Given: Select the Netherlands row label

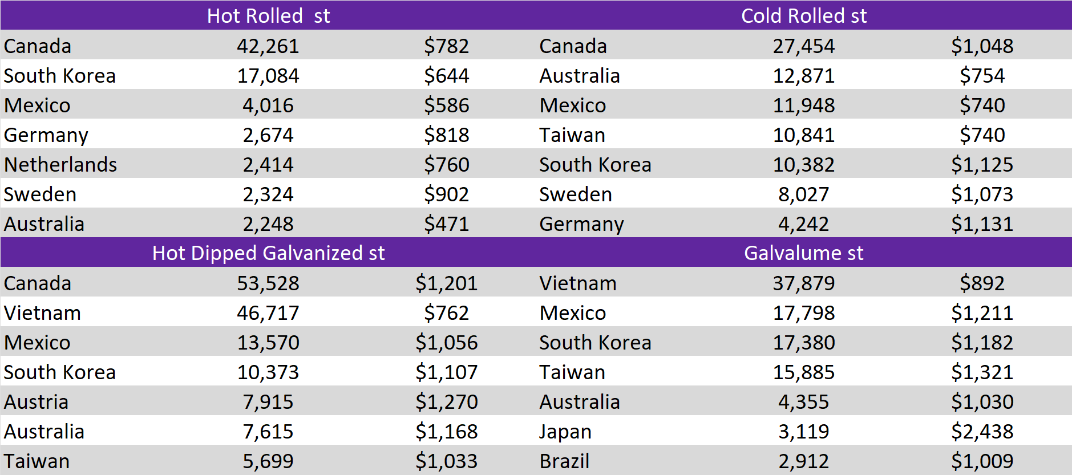Looking at the screenshot, I should [60, 164].
